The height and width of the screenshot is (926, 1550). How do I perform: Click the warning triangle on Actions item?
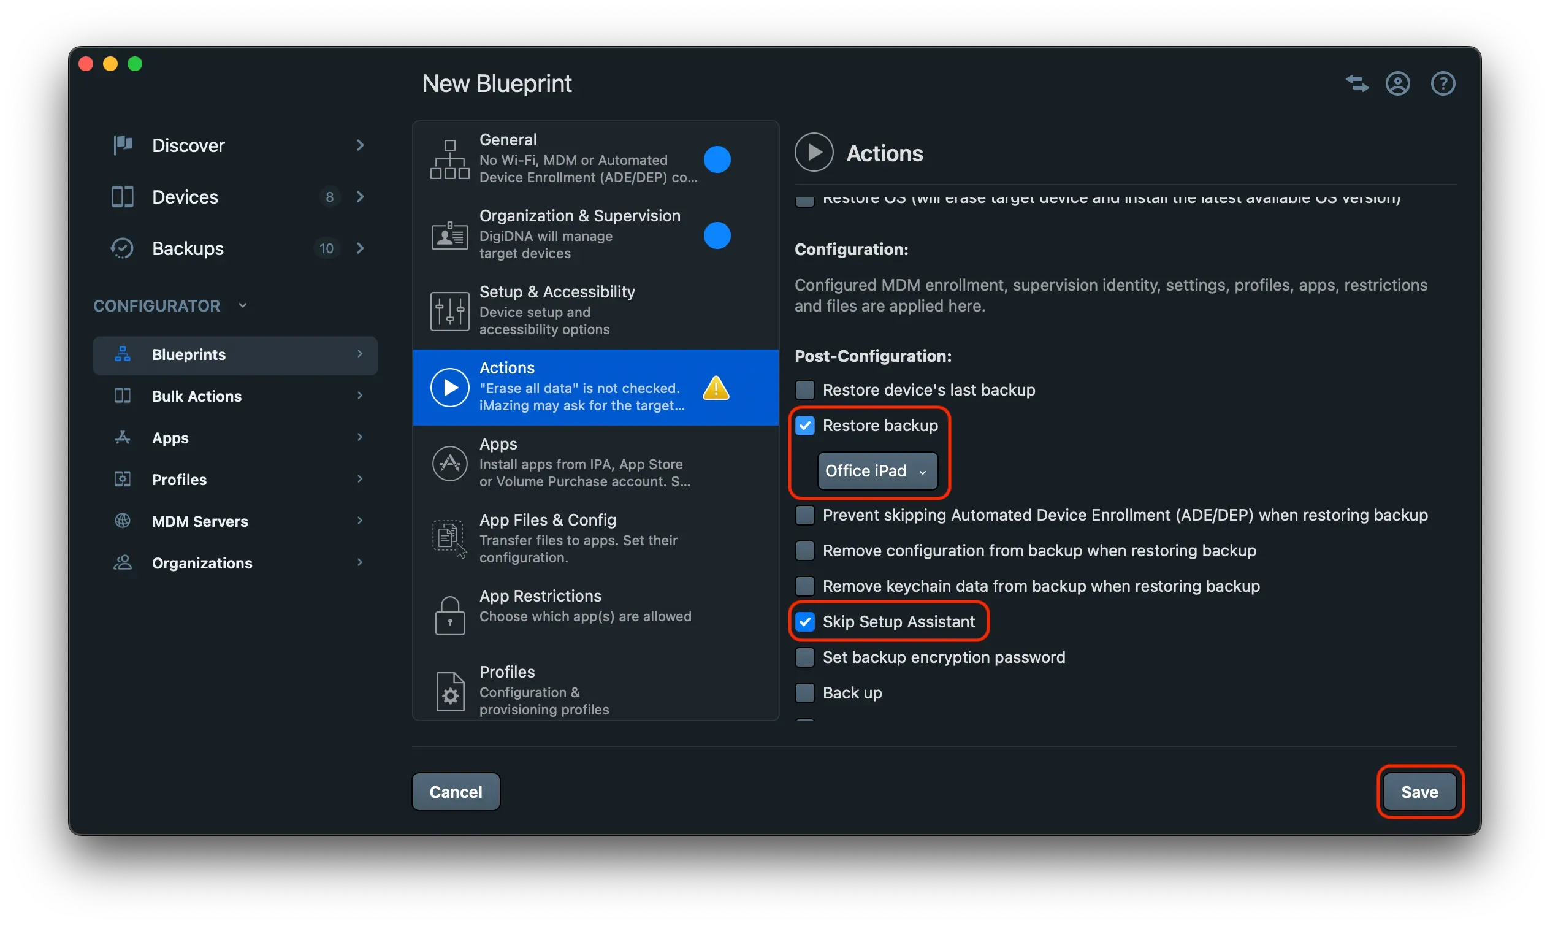tap(716, 388)
